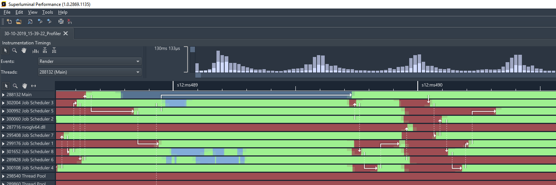
Task: Expand the 287716 nvoglv64.dll row
Action: [3, 127]
